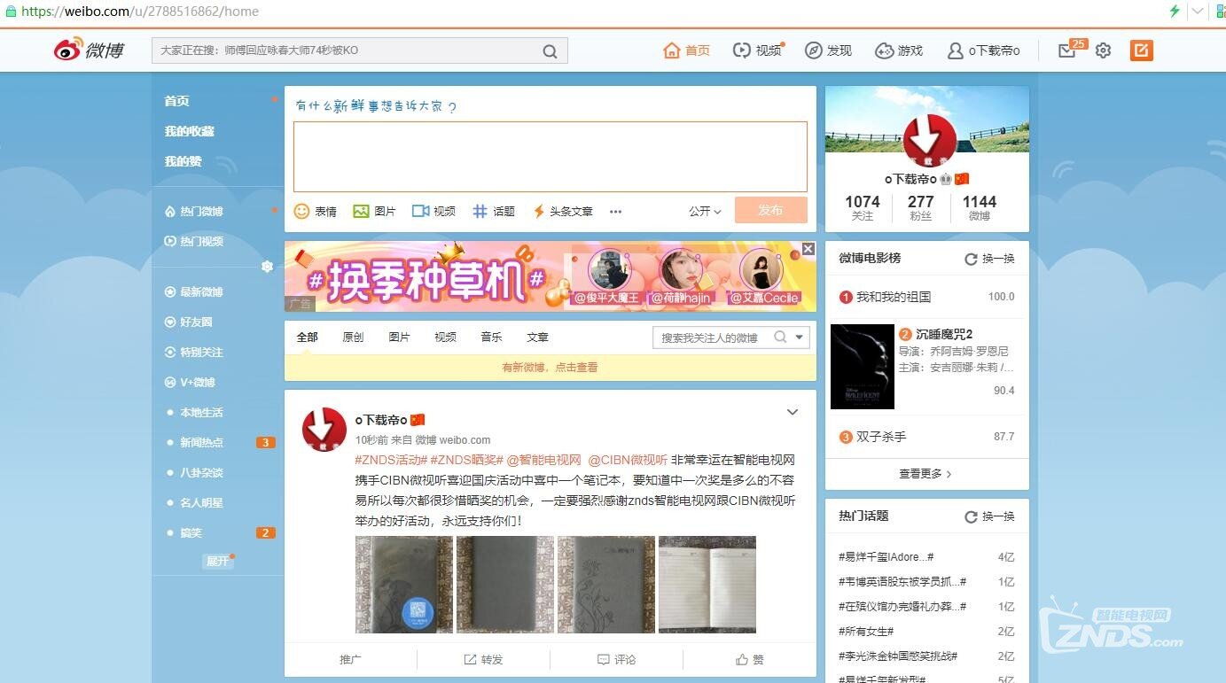This screenshot has height=683, width=1226.
Task: Refresh 热门话题 with 换一换
Action: [x=989, y=516]
